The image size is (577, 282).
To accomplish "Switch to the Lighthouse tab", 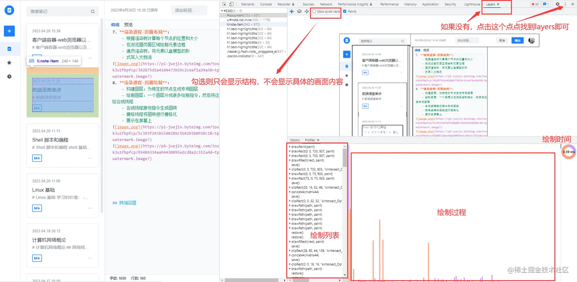I will click(x=472, y=4).
